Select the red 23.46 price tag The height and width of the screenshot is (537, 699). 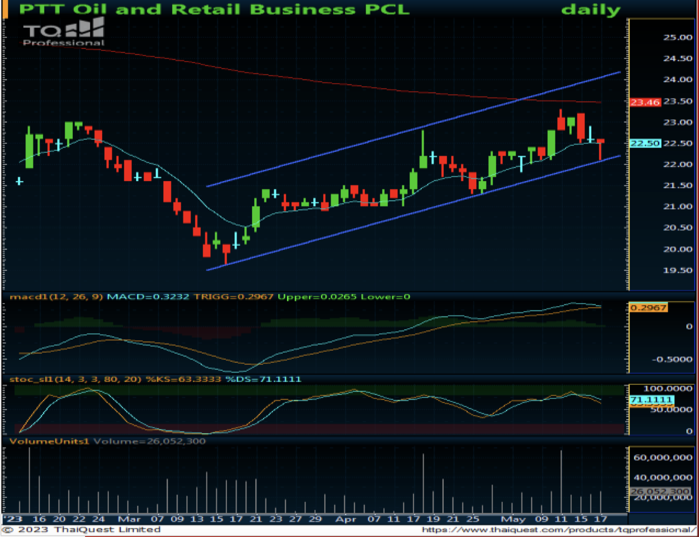click(x=645, y=102)
